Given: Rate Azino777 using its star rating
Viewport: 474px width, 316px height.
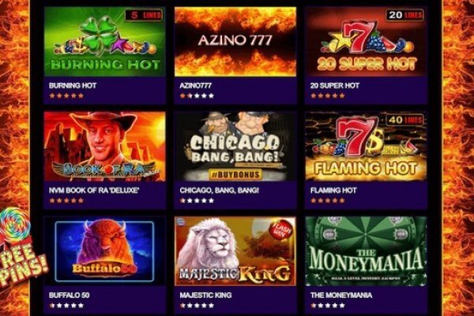Looking at the screenshot, I should tap(197, 96).
